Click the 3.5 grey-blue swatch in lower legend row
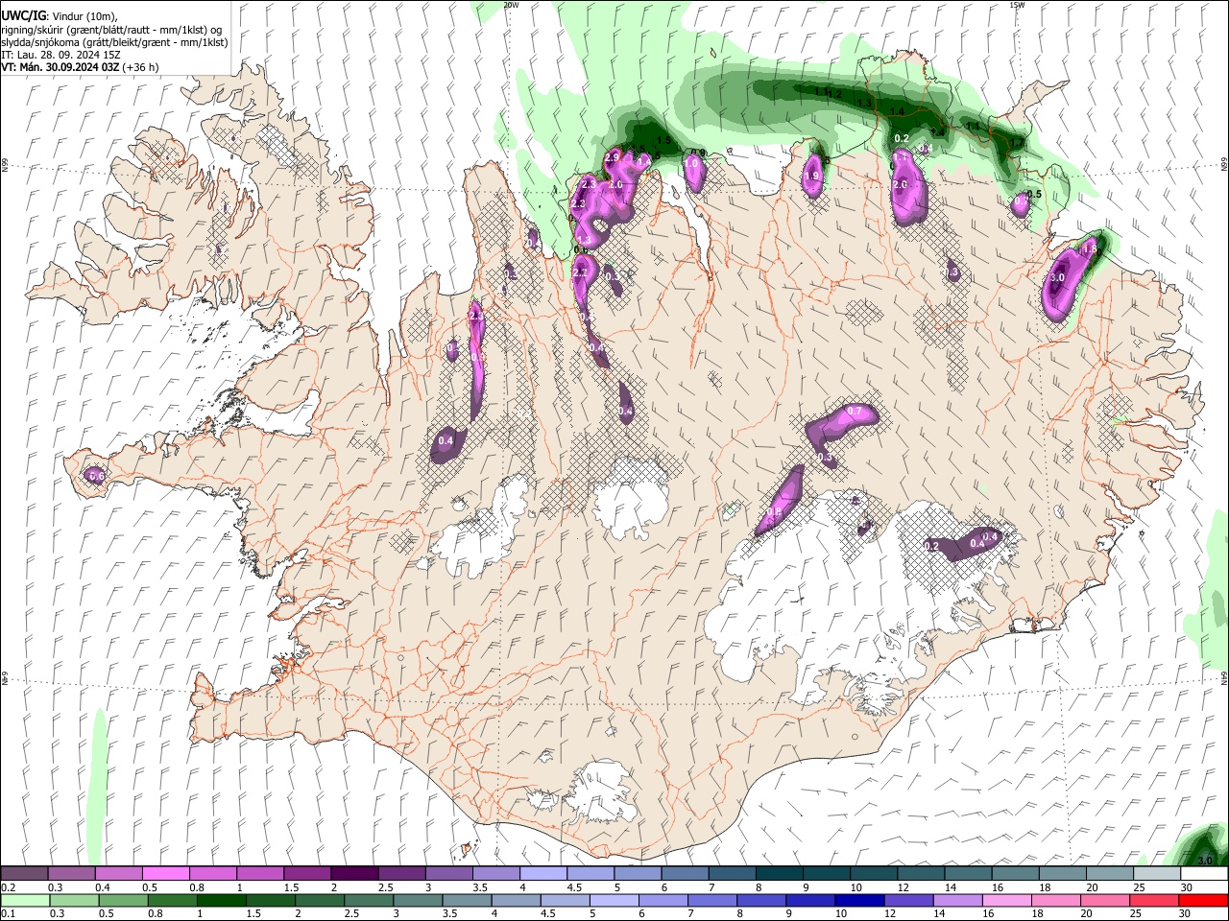The image size is (1229, 921). point(468,901)
